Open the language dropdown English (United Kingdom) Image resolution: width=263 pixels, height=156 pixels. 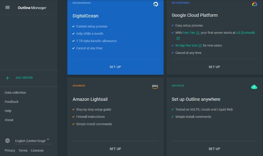point(33,141)
